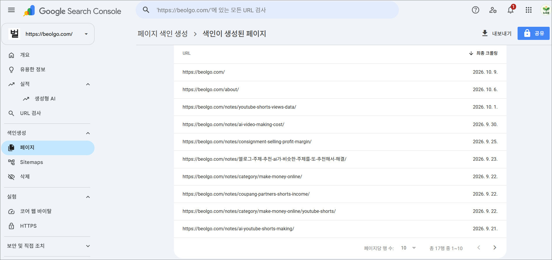Click the magnifier icon beside URL 검사

(x=11, y=113)
